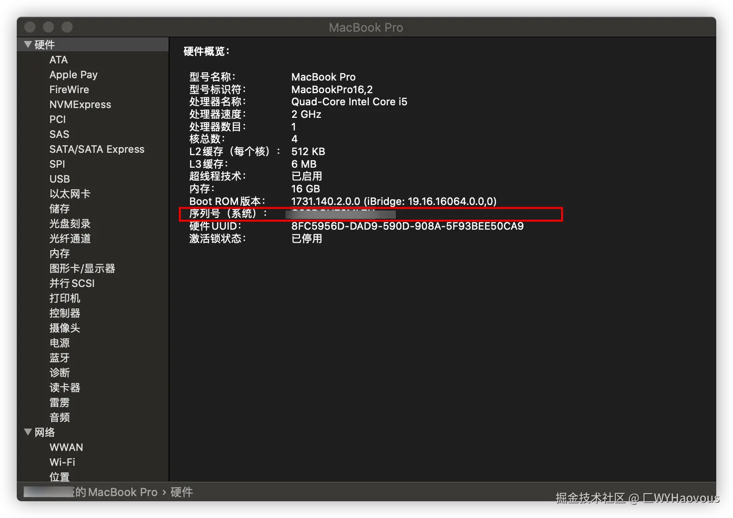Select 控制器 in the hardware list
The width and height of the screenshot is (733, 518).
coord(65,313)
